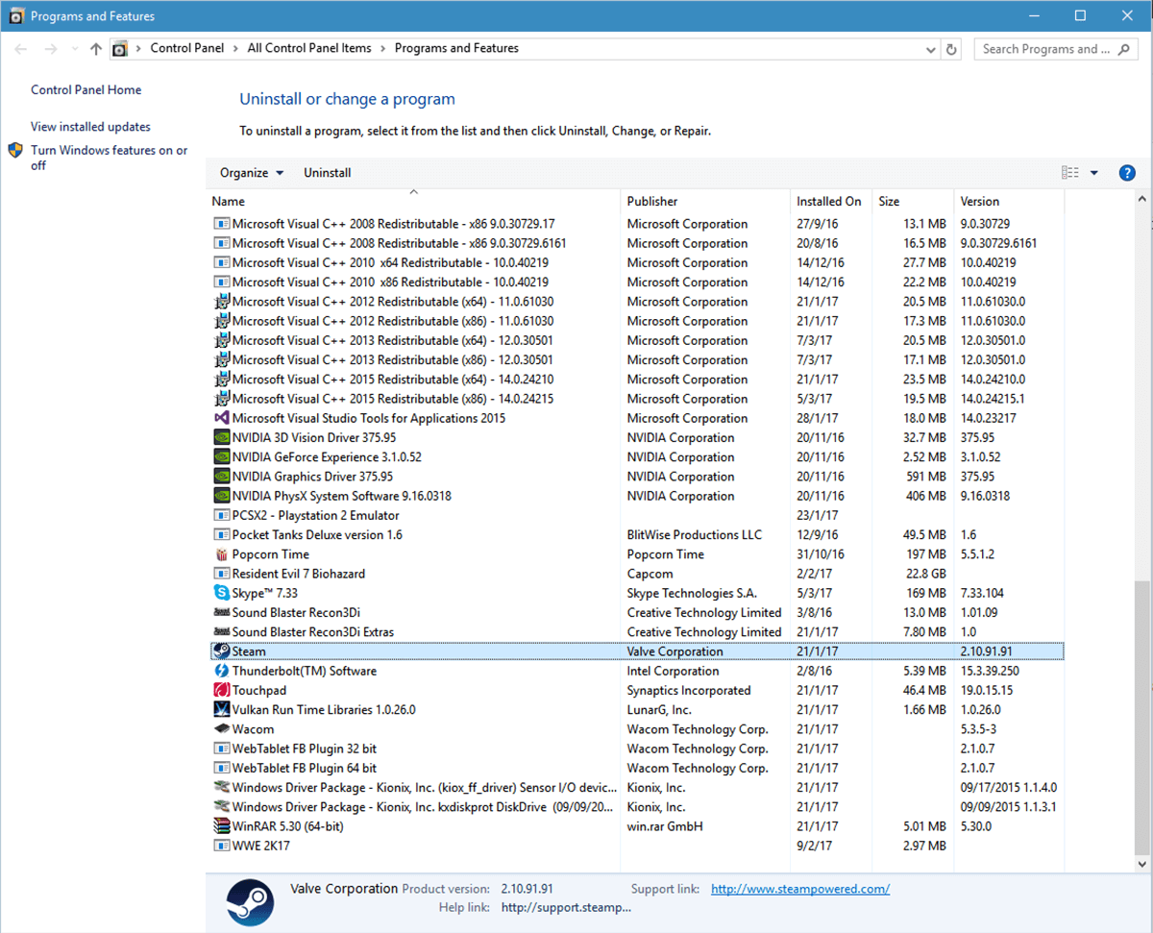Screen dimensions: 1153x933
Task: Click the vertical scrollbar thumb
Action: pos(1141,716)
